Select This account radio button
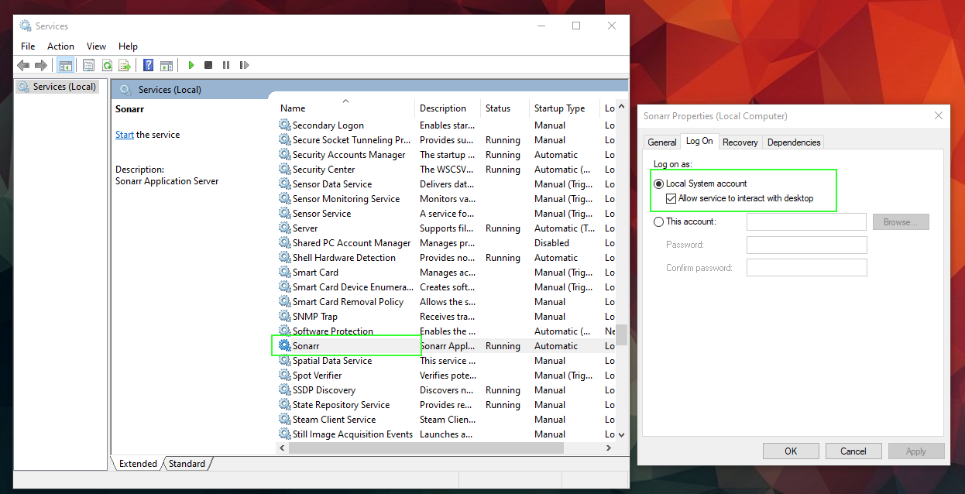This screenshot has width=965, height=494. (659, 221)
